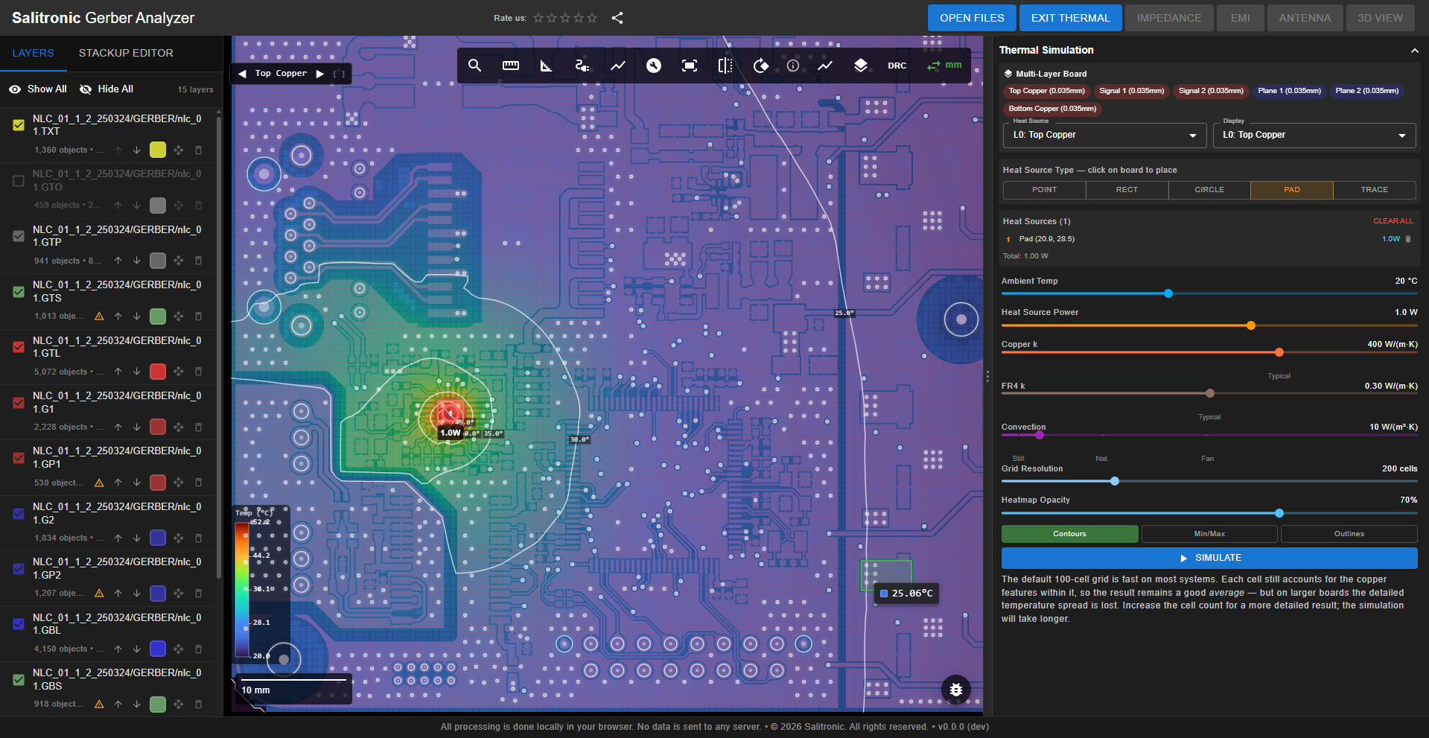Click Hide All layers

click(106, 89)
